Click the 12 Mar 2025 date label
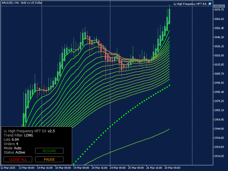This screenshot has height=171, width=228. point(8,168)
